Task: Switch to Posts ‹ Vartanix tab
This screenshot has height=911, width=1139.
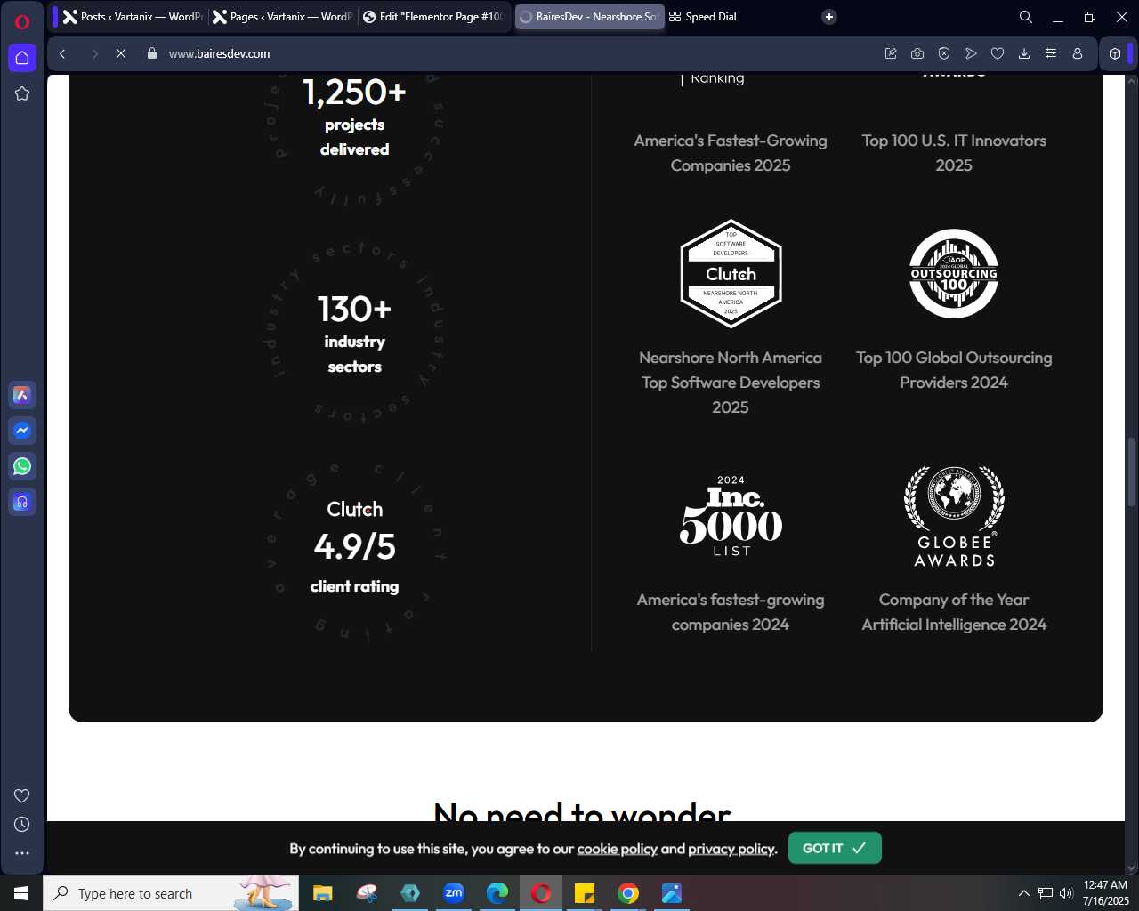Action: 133,17
